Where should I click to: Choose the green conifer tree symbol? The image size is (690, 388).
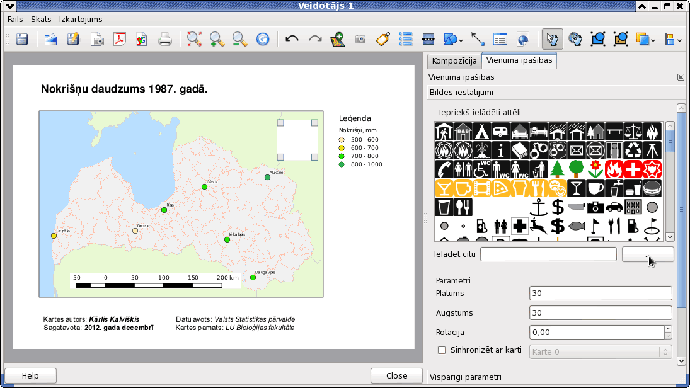(558, 169)
